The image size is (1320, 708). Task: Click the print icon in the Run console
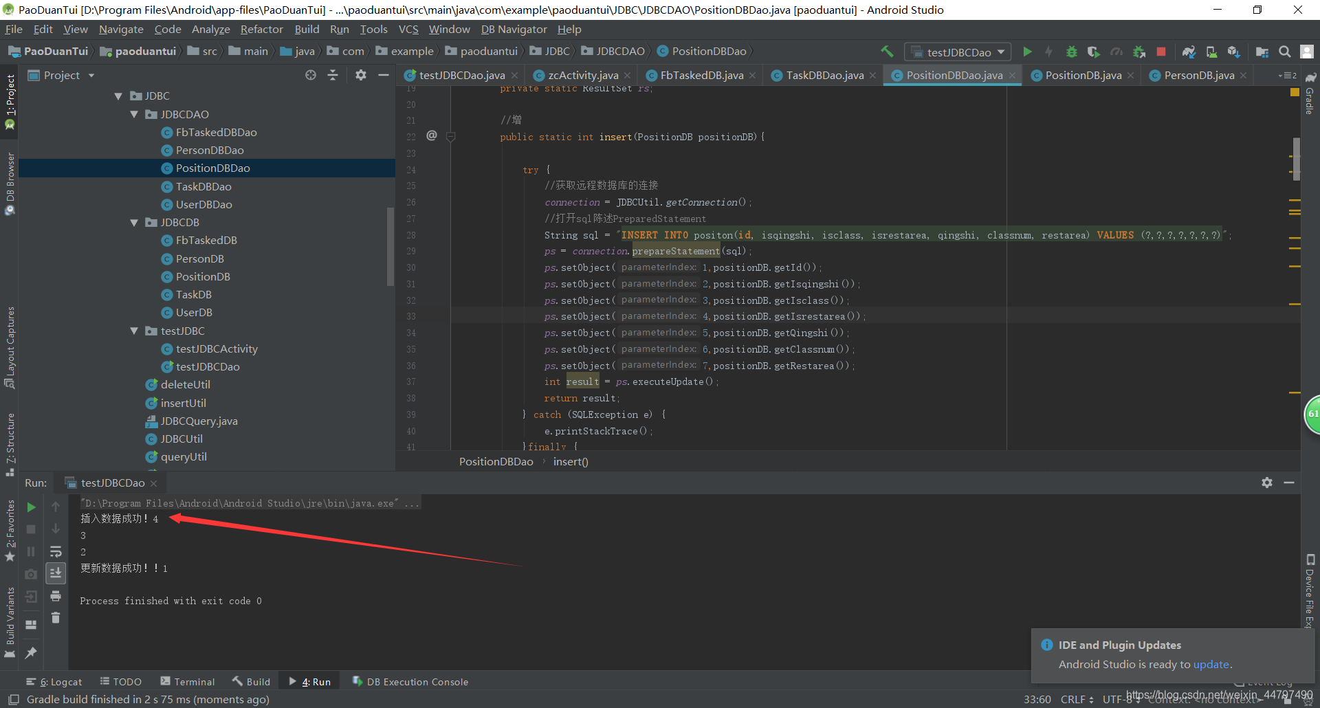[56, 596]
